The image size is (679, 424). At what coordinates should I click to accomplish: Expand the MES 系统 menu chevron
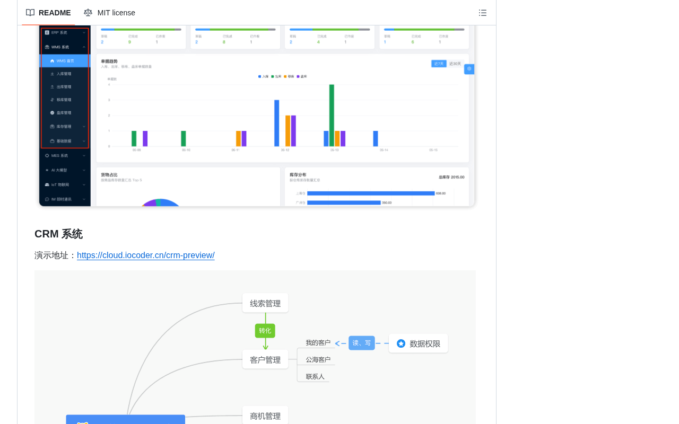84,155
